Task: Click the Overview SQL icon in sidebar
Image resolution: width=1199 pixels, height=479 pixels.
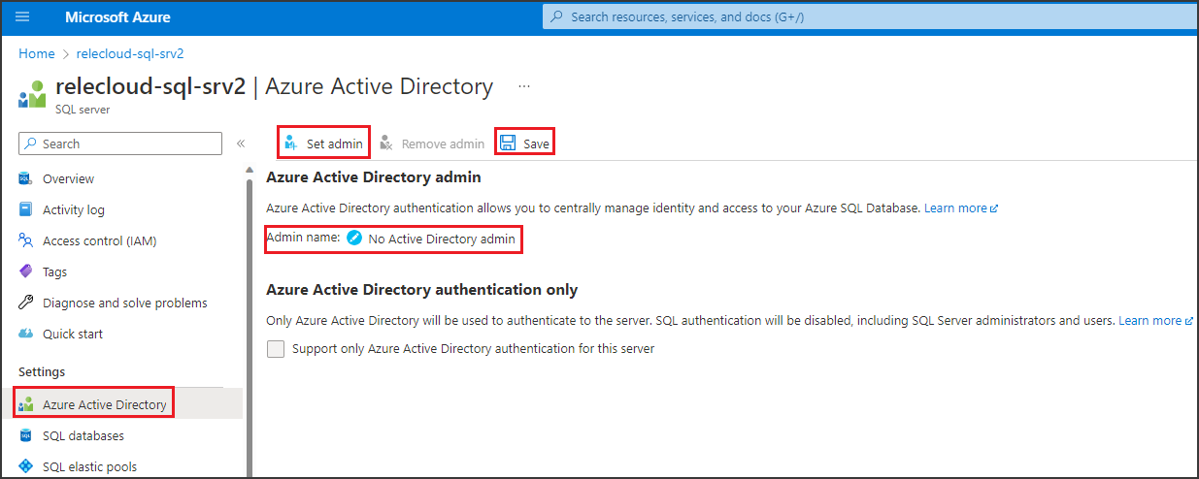Action: pos(26,178)
